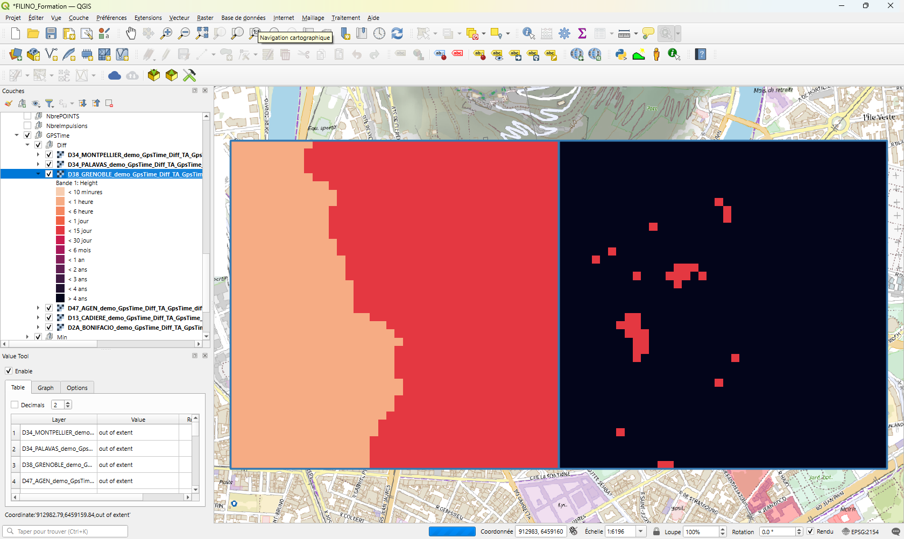Activate the Identify Features tool

528,33
